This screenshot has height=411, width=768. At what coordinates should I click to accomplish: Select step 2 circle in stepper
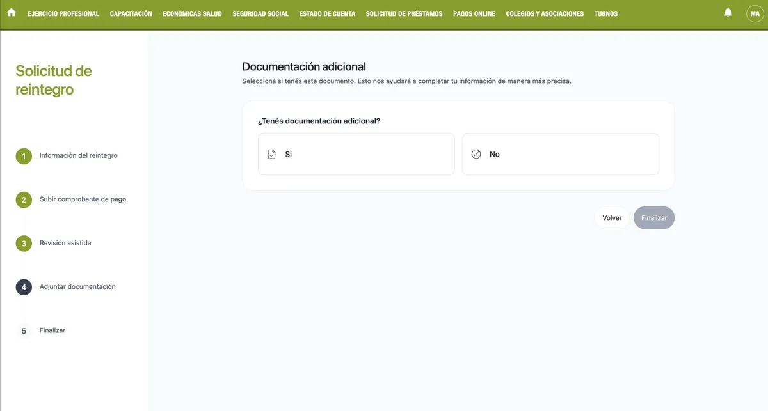[24, 199]
